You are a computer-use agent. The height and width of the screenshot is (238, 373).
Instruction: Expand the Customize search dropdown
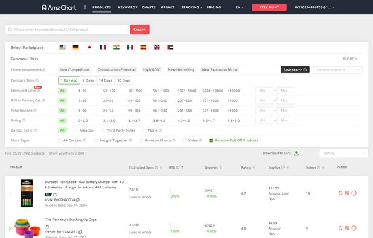[x=338, y=70]
